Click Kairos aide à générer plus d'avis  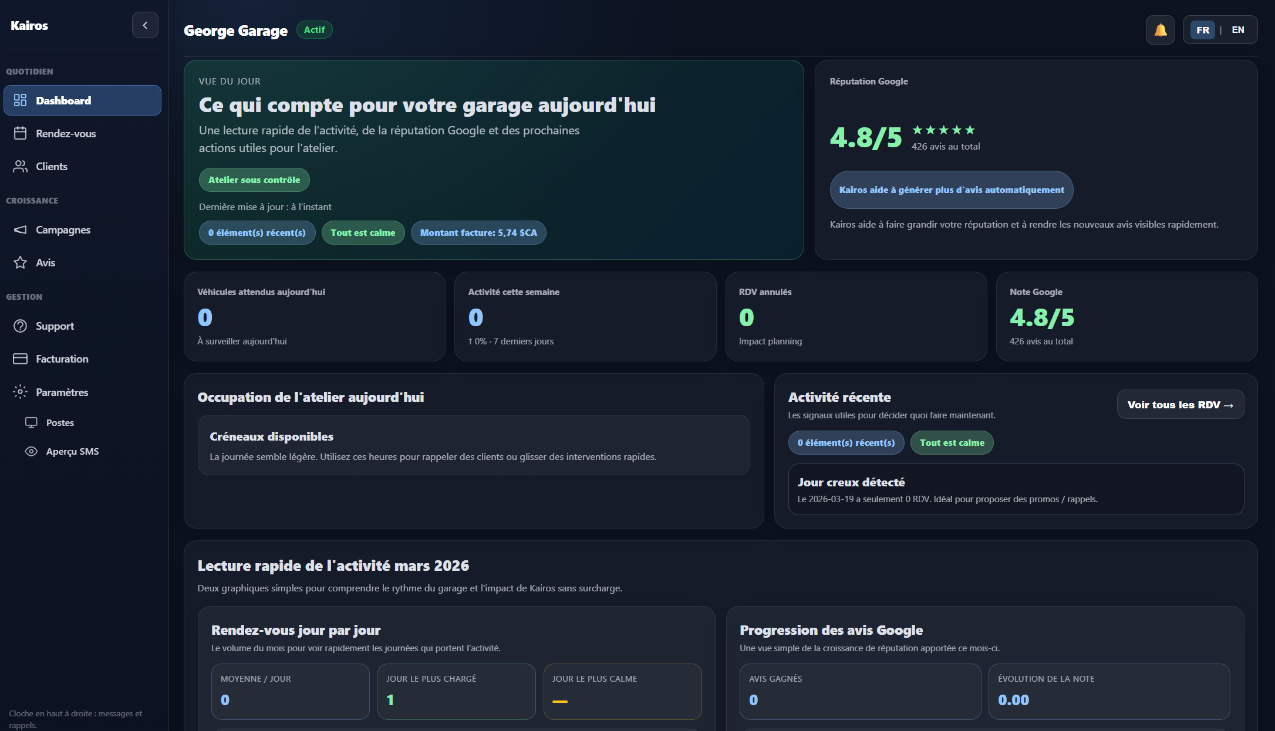pyautogui.click(x=951, y=189)
